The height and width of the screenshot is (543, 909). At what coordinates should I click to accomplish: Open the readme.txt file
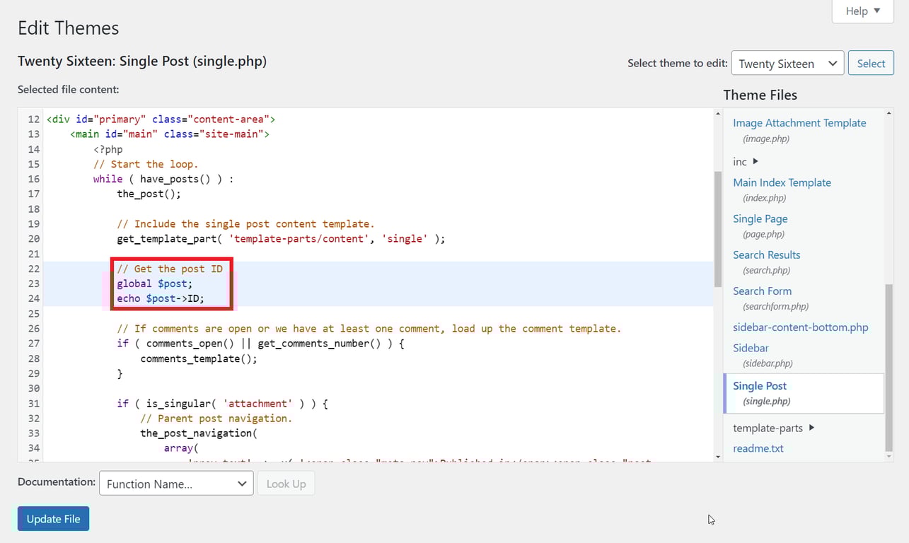point(758,448)
